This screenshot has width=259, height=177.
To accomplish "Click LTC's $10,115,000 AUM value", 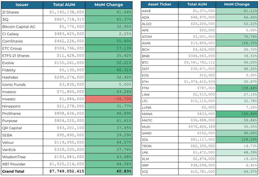I will pyautogui.click(x=197, y=101).
